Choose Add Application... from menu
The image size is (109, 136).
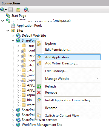click(x=68, y=57)
